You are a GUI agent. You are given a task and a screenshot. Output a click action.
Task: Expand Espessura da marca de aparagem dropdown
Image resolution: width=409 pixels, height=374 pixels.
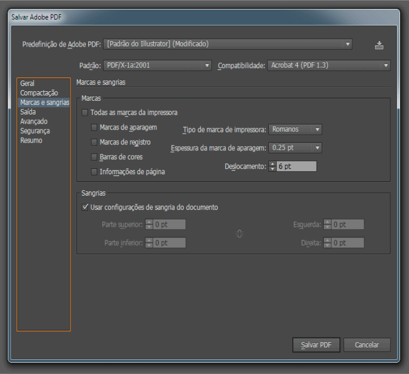[x=295, y=148]
